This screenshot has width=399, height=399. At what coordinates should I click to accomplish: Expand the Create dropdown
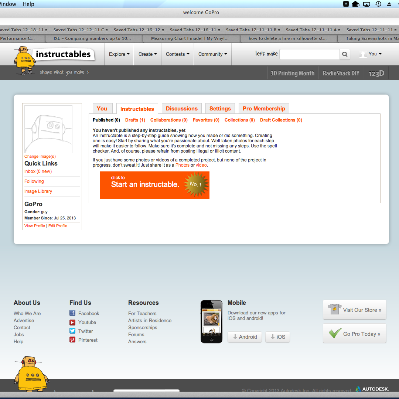point(147,54)
